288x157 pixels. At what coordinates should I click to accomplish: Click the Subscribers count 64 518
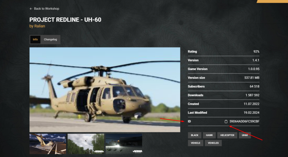click(x=255, y=86)
